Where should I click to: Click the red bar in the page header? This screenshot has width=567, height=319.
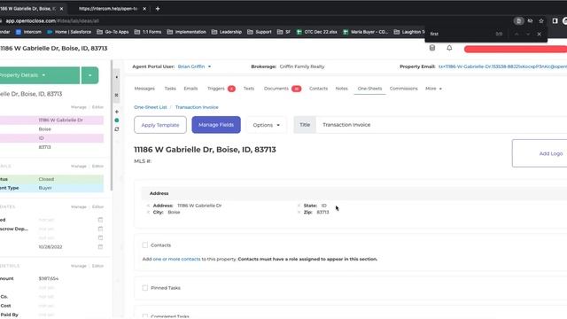tap(516, 49)
